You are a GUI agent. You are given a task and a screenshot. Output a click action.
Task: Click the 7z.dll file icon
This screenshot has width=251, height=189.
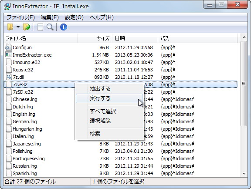point(9,77)
